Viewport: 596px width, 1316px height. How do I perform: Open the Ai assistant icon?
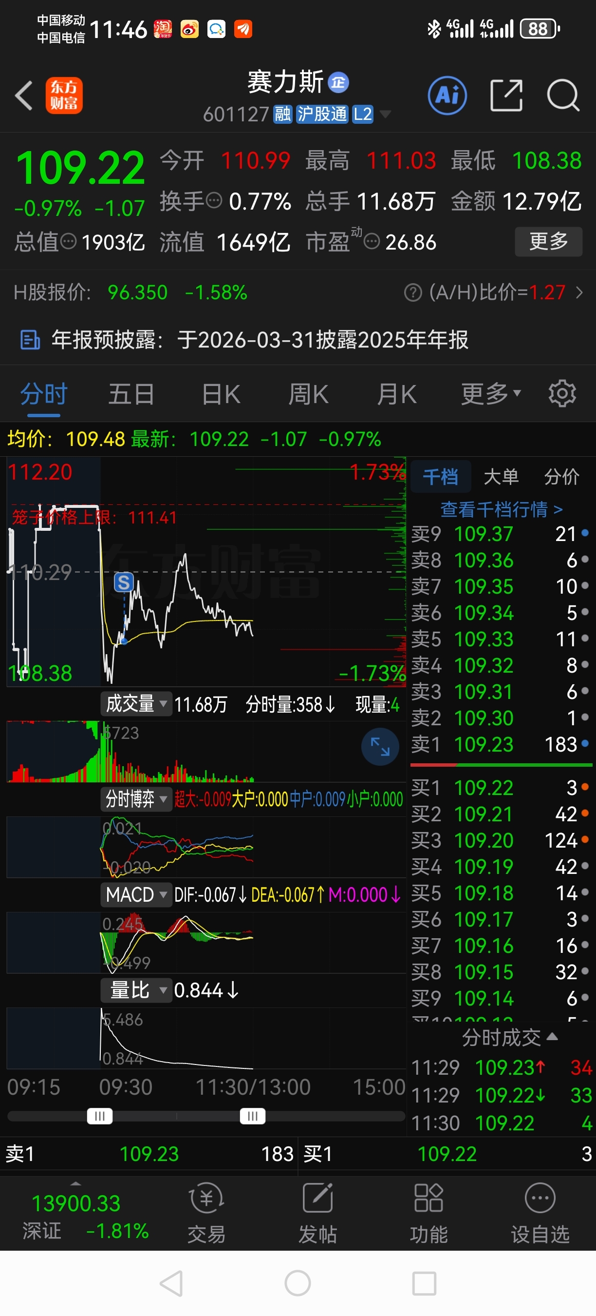pos(447,96)
